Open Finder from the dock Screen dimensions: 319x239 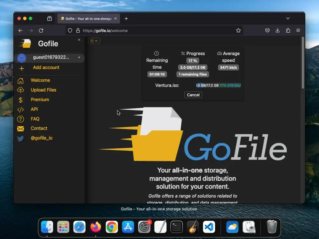(47, 227)
